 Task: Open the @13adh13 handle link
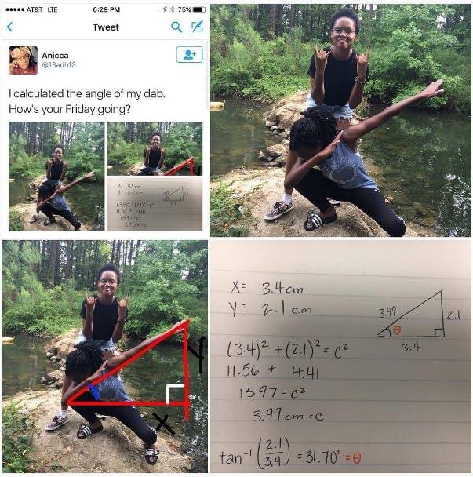pos(59,65)
